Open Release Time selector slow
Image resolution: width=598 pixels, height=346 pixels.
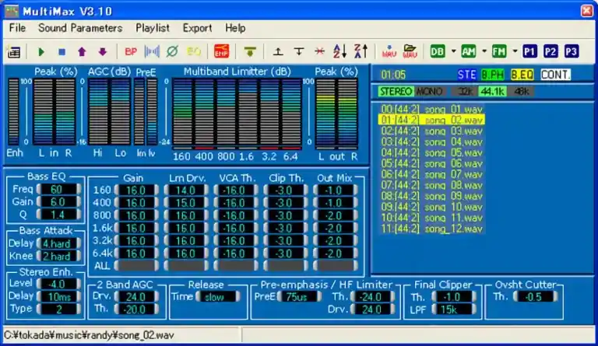click(218, 297)
